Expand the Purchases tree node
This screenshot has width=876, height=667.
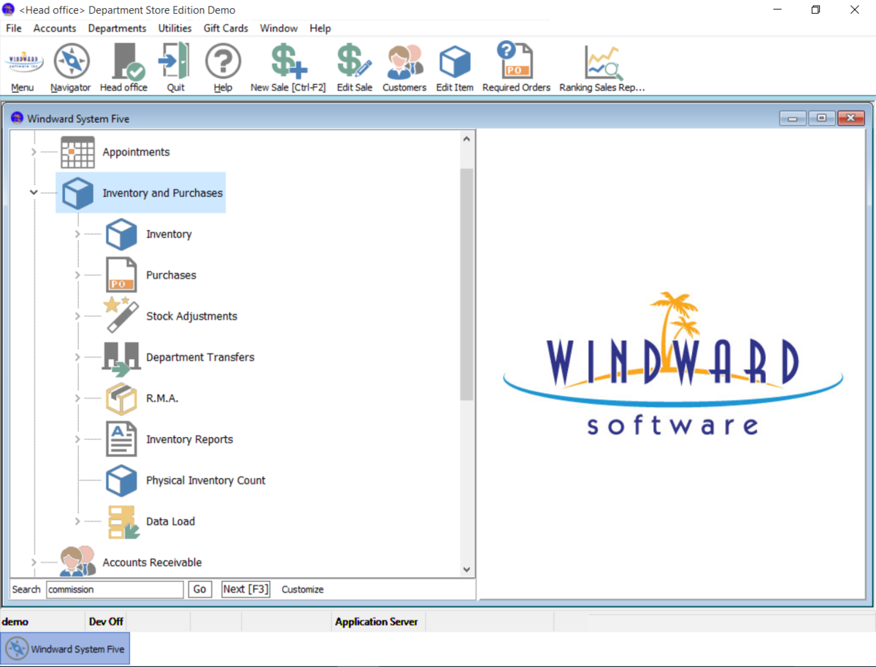click(77, 275)
